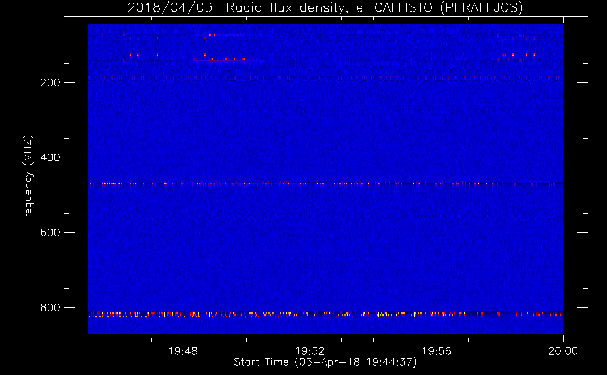The height and width of the screenshot is (375, 607).
Task: Click the 'Frequency (MHZ)' vertical axis title
Action: coord(28,180)
